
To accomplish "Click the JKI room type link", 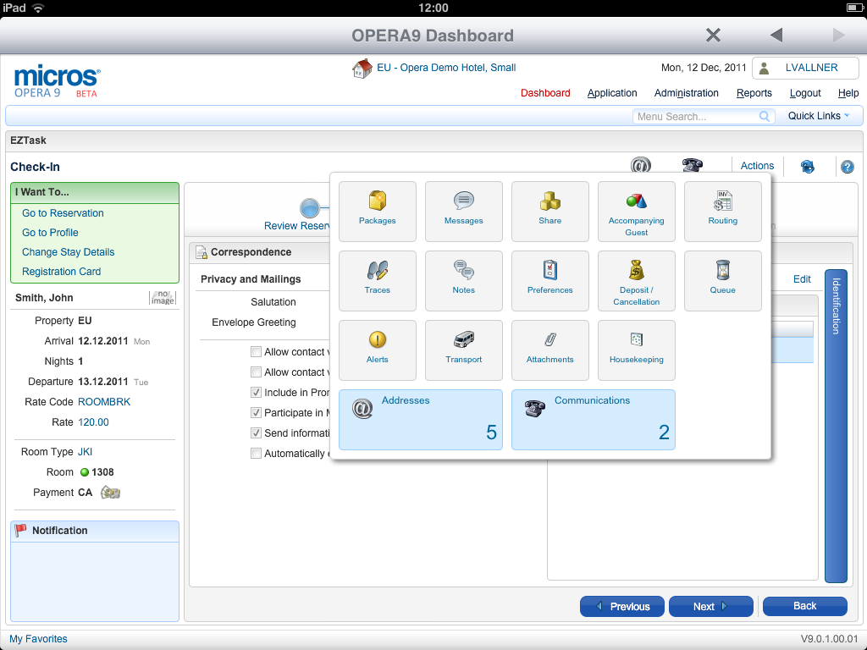I will tap(86, 452).
